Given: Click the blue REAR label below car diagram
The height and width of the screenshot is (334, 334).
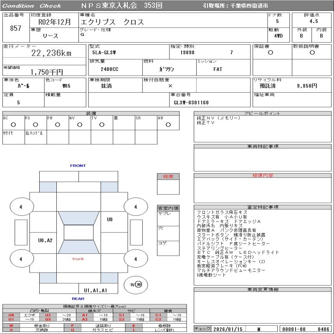Looking at the screenshot, I should [78, 299].
